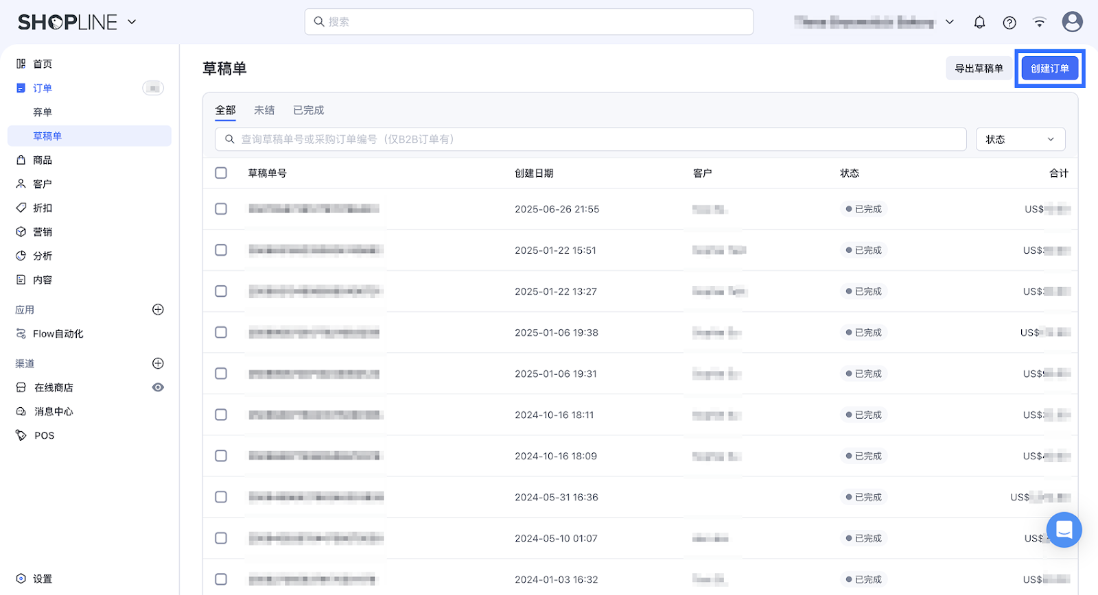Open the user profile avatar
The height and width of the screenshot is (595, 1098).
click(x=1072, y=22)
